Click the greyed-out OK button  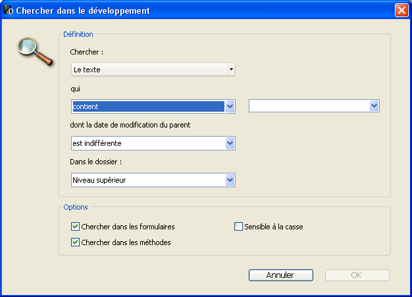tap(356, 275)
